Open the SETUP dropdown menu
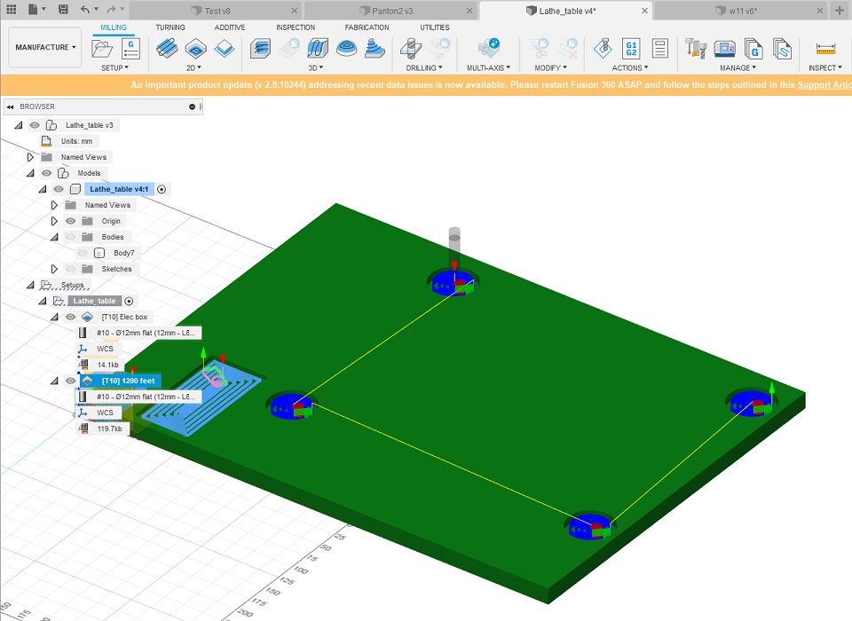Viewport: 852px width, 621px height. click(114, 68)
